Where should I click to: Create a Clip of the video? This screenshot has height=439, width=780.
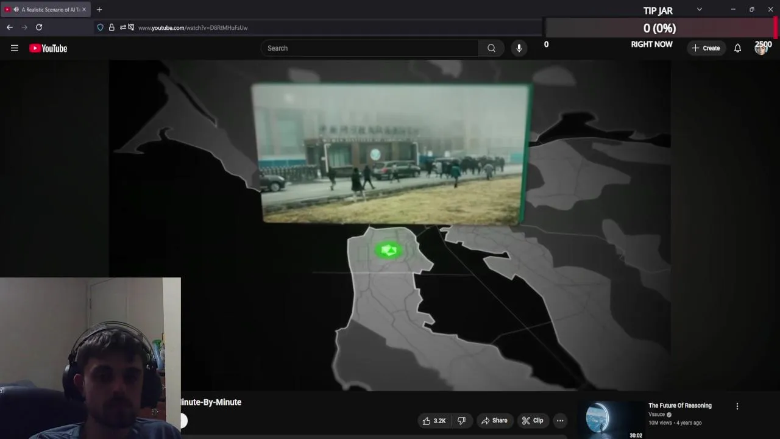tap(533, 421)
